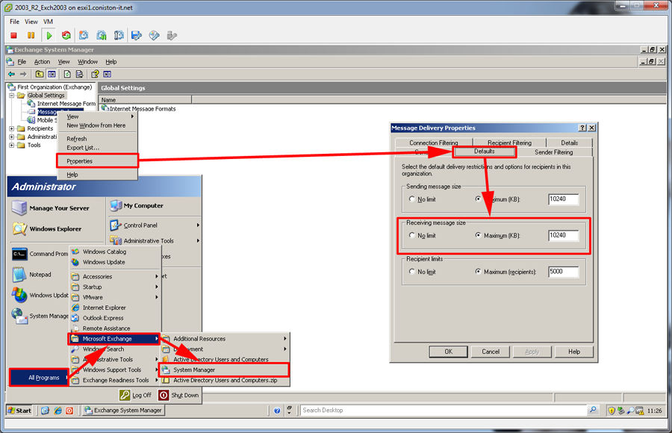Collapse the Global Settings tree node
Viewport: 672px width, 433px height.
point(11,95)
